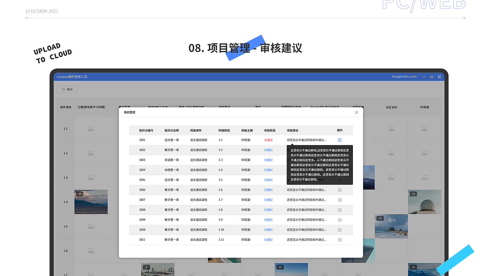Click the 审核状态 column header
Screen dimensions: 491x276
pyautogui.click(x=270, y=130)
